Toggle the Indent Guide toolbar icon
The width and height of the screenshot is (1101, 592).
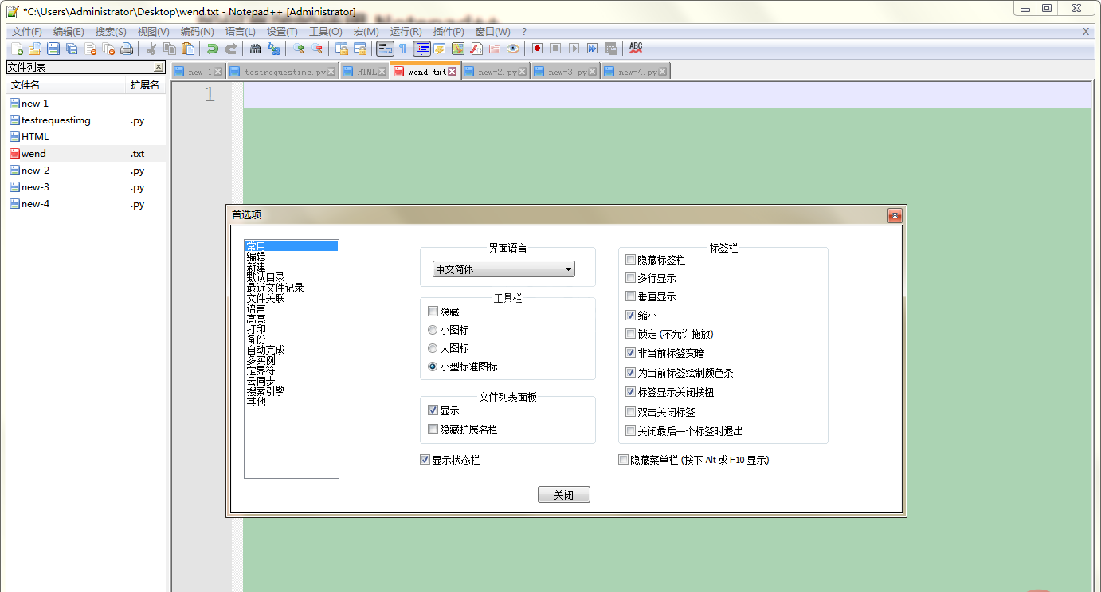[422, 49]
